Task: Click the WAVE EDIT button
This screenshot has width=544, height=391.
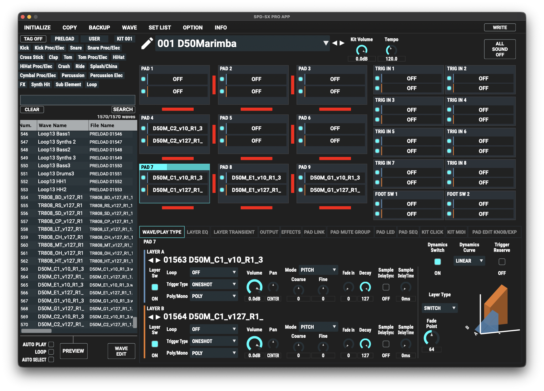Action: pyautogui.click(x=121, y=351)
